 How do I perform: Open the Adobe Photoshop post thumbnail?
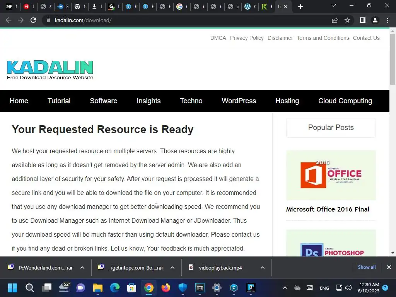tap(331, 244)
